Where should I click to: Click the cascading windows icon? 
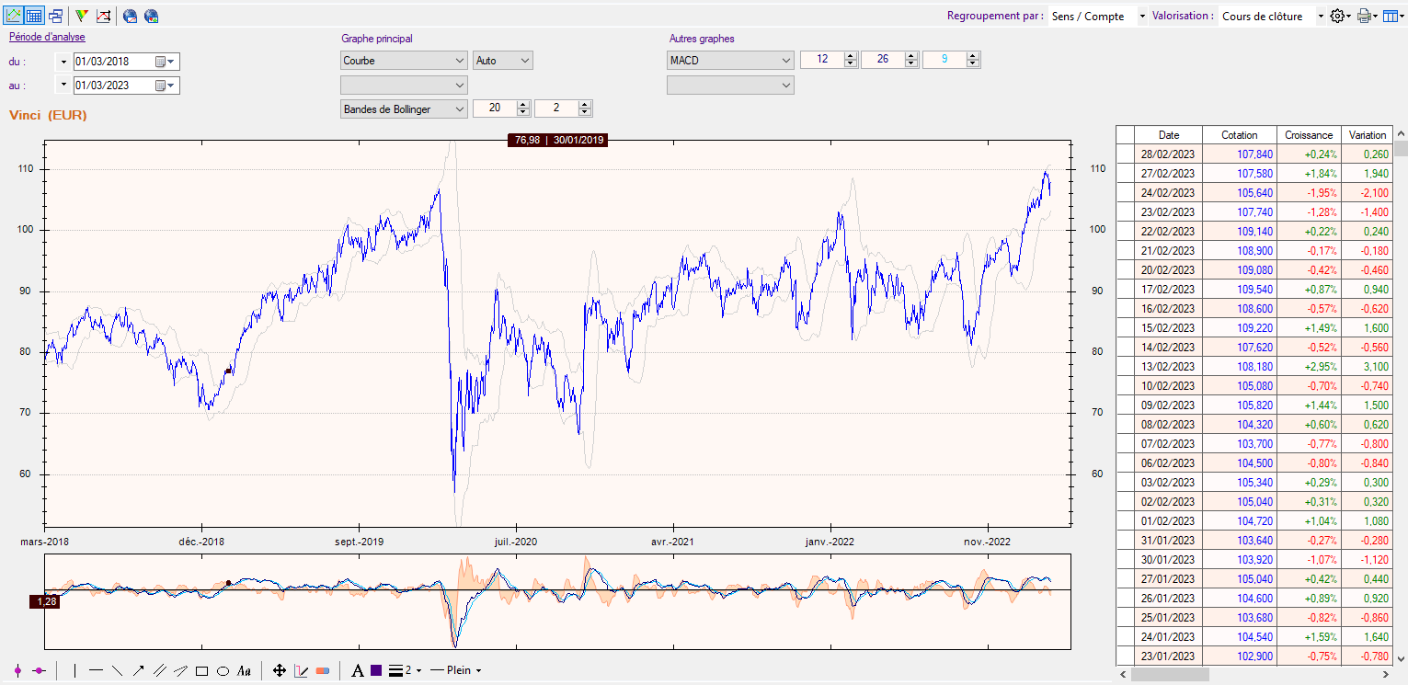pyautogui.click(x=56, y=16)
